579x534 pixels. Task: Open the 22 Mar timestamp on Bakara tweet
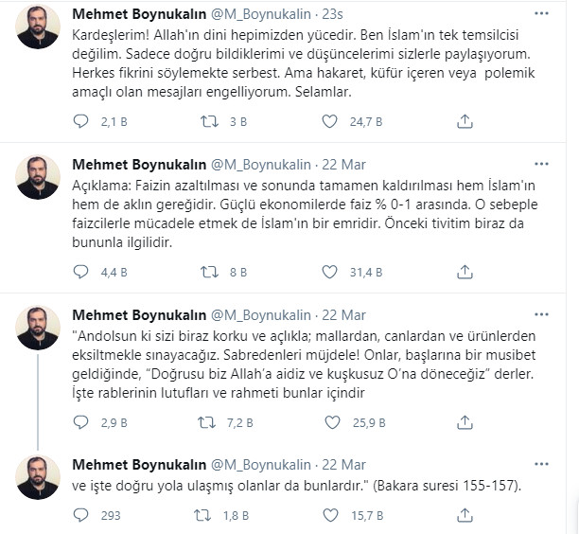(345, 465)
